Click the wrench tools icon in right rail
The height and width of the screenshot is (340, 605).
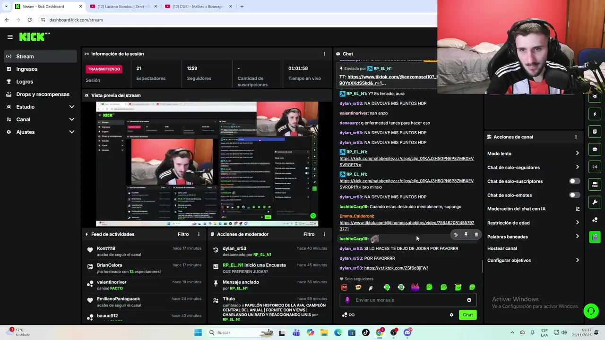point(595,202)
